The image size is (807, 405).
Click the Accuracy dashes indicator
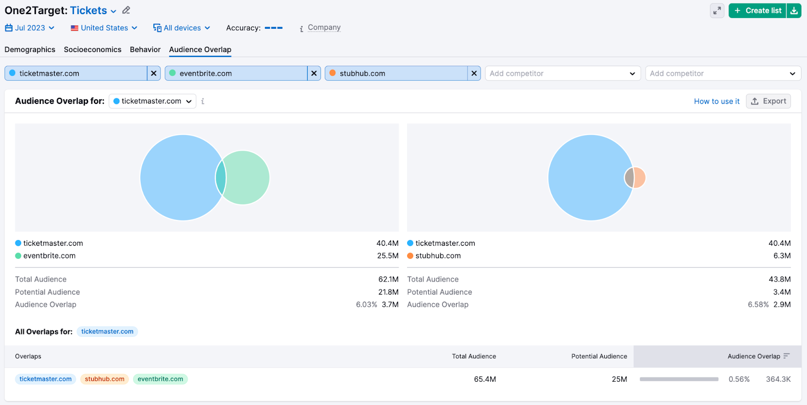273,28
